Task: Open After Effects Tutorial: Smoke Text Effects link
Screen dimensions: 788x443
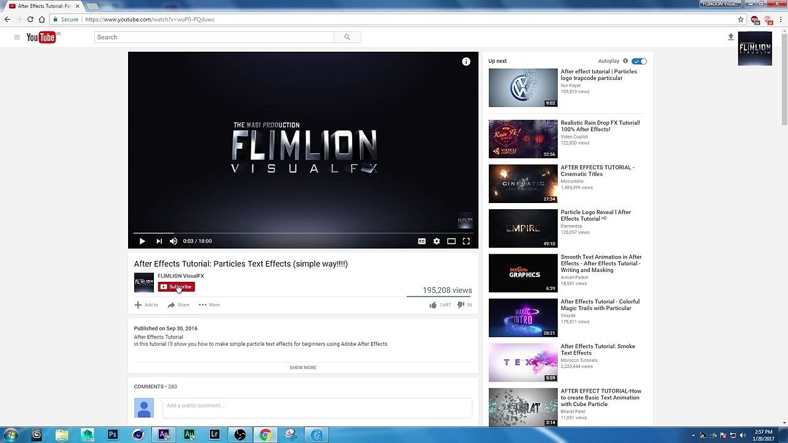Action: (x=598, y=349)
